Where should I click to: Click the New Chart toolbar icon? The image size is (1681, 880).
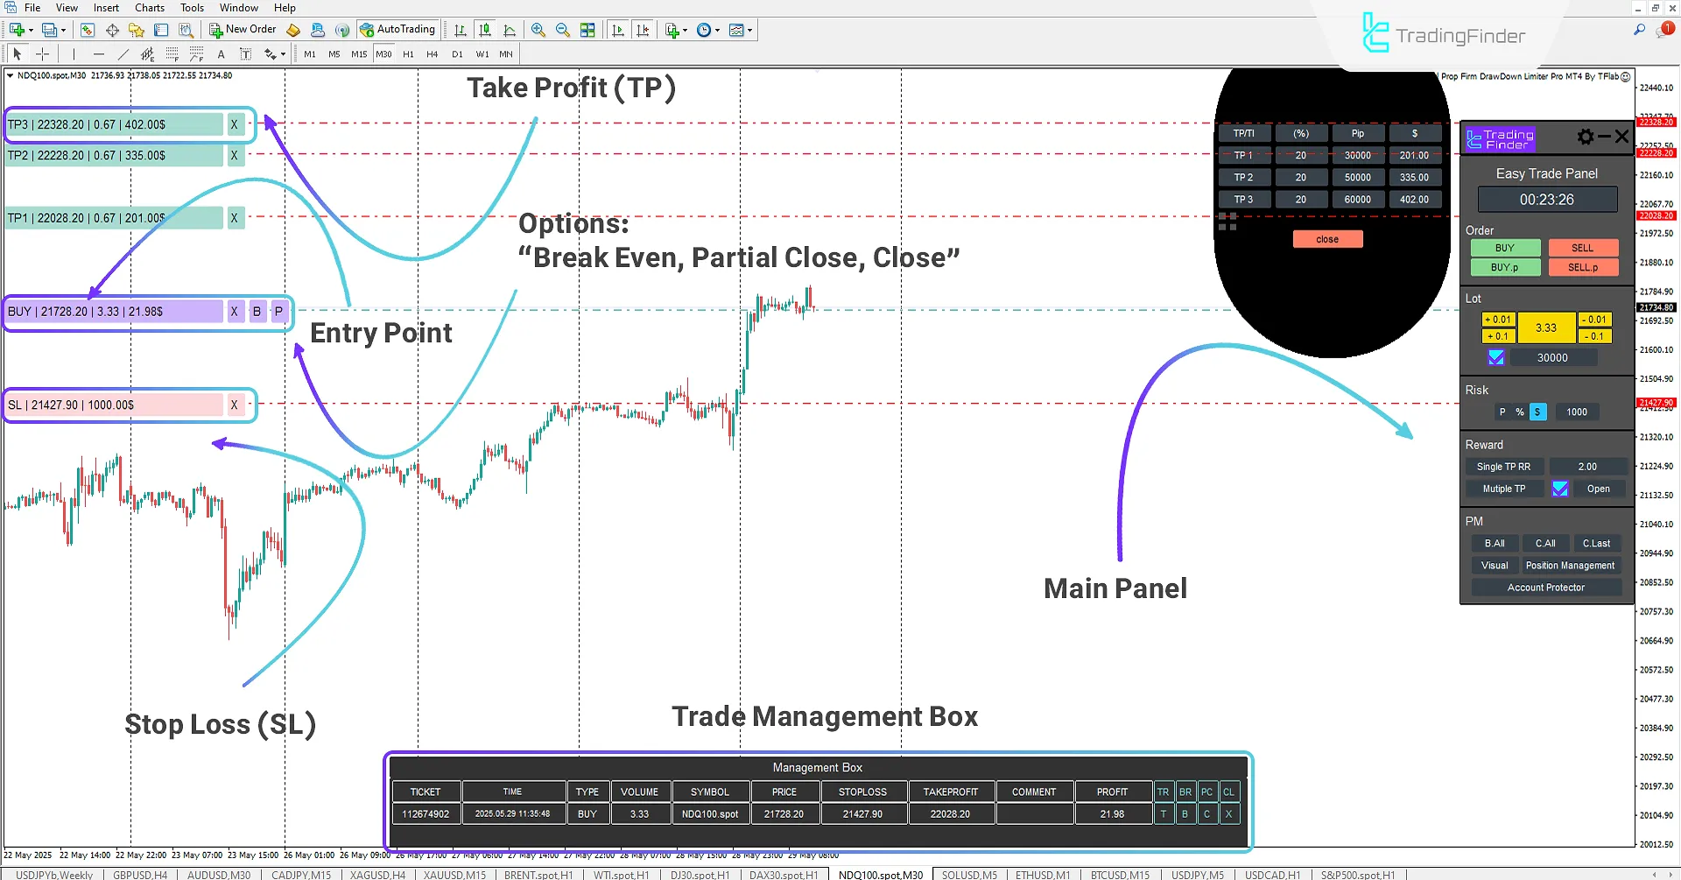pyautogui.click(x=17, y=30)
